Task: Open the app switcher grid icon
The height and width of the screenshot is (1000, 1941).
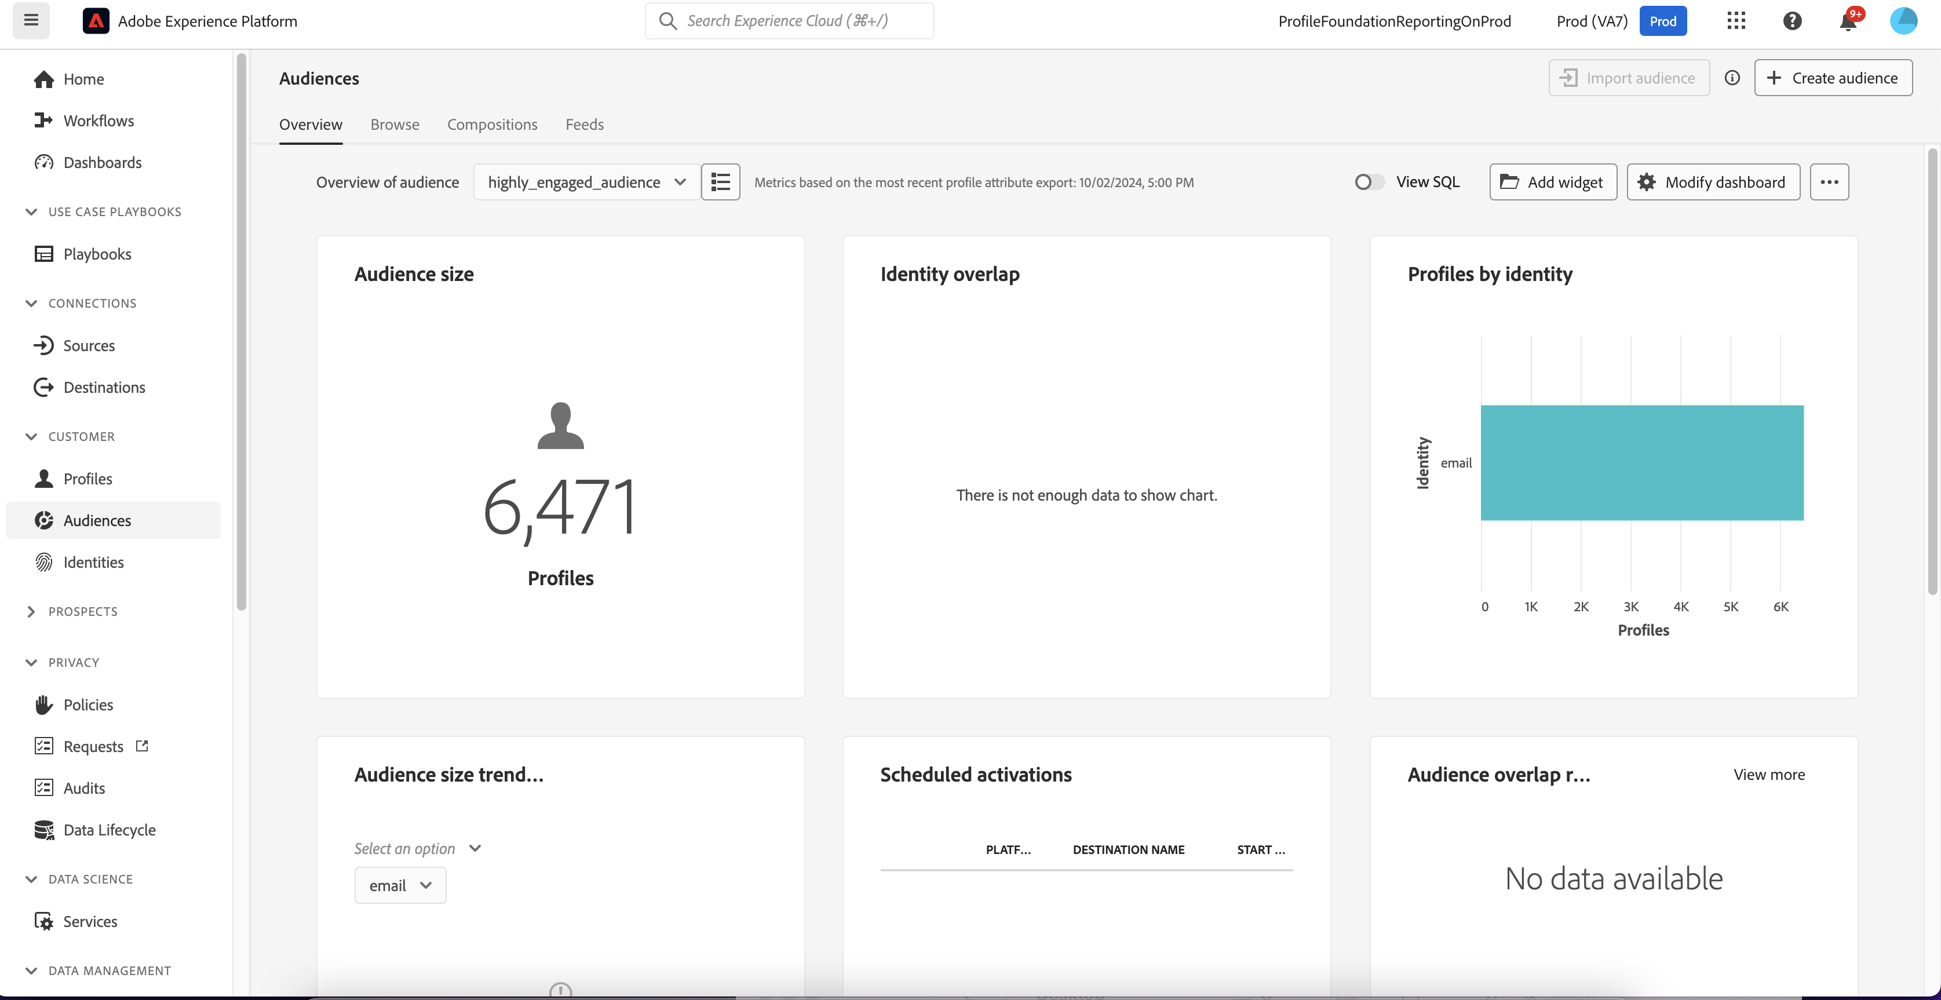Action: 1736,21
